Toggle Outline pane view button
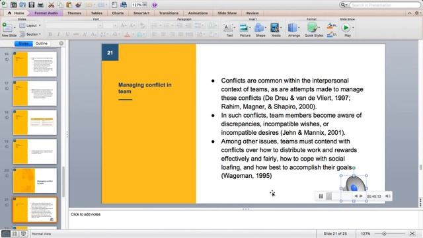This screenshot has height=238, width=423. (42, 44)
